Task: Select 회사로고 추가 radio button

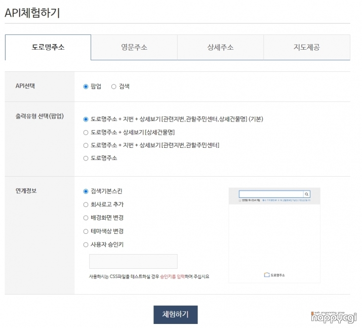Action: 86,204
